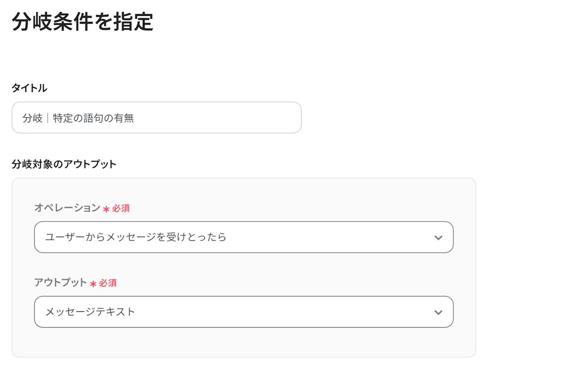Click the アウトプット field label
Image resolution: width=581 pixels, height=372 pixels.
60,282
